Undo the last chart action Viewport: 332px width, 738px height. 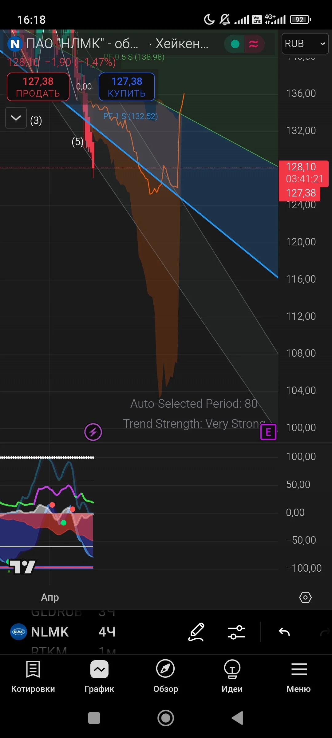(x=284, y=632)
